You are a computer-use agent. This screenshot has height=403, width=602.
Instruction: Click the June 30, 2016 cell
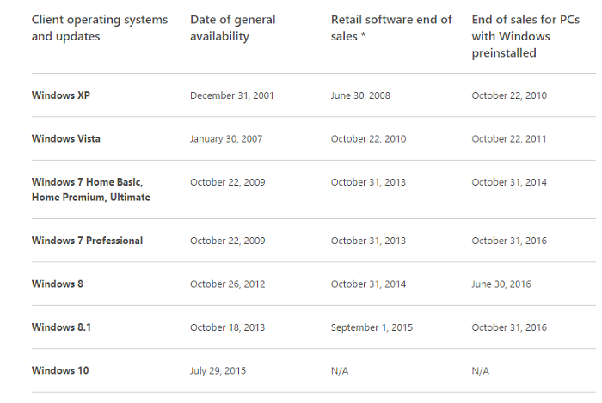click(x=501, y=284)
